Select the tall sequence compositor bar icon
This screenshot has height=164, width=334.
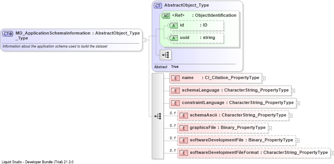[158, 116]
